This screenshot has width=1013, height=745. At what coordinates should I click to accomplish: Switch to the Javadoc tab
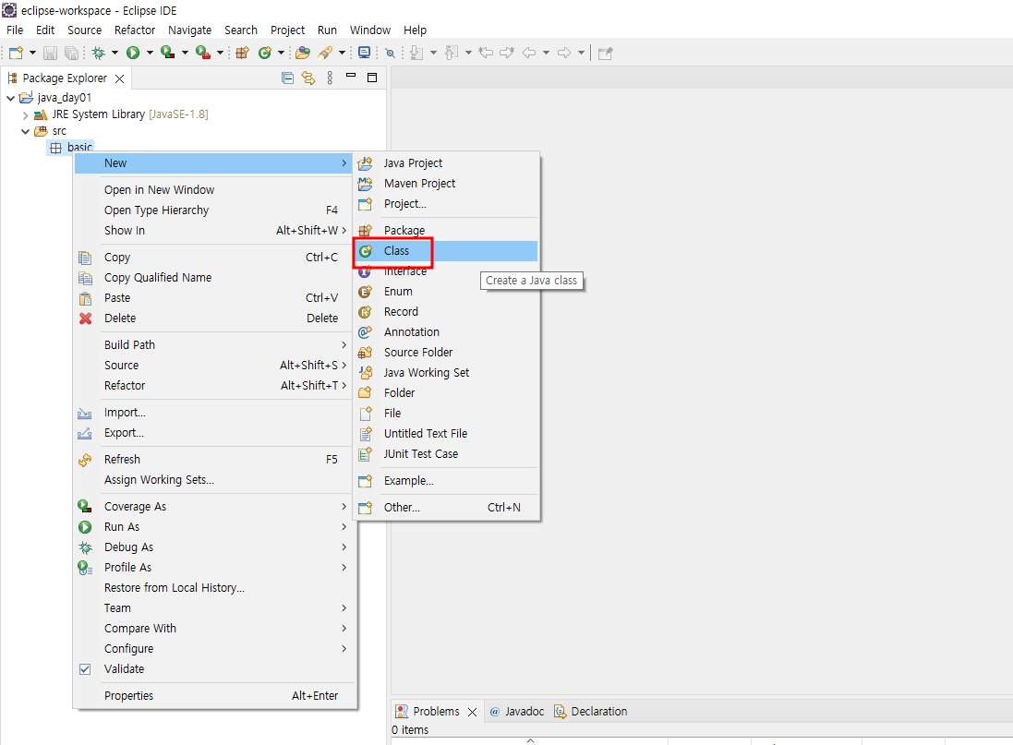pos(517,712)
